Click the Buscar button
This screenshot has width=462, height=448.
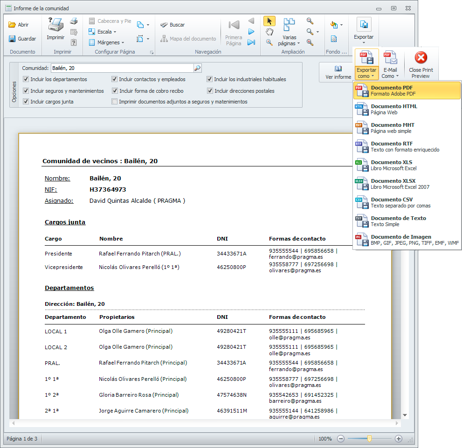click(172, 25)
